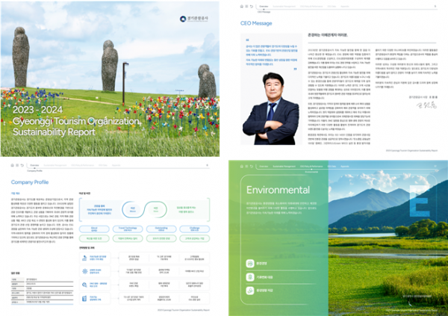Screen dimensions: 448x316
Task: Open the contents list icon on the CEO Message page
Action: click(246, 6)
